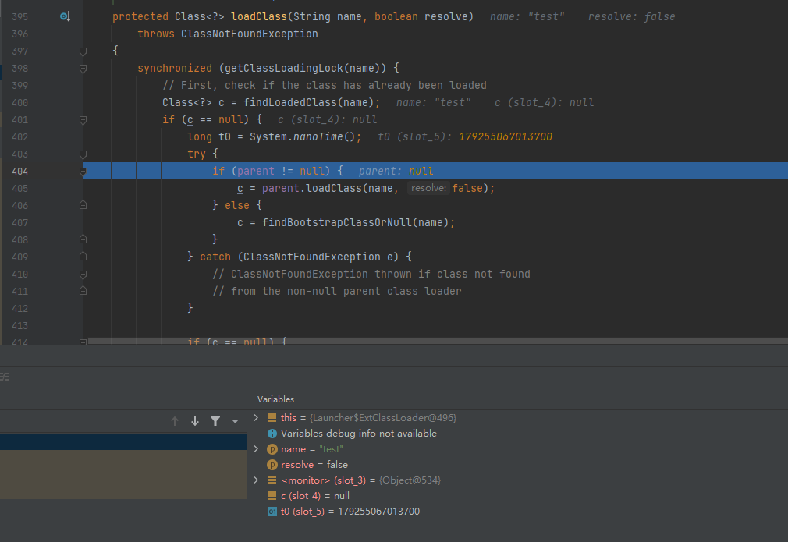
Task: Select the 'c (slot_4) = null' variable row
Action: tap(517, 496)
